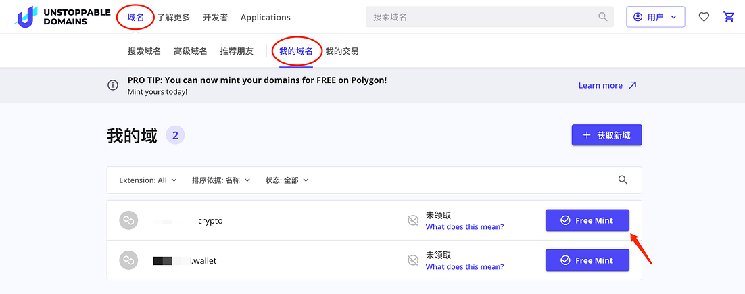Click the 搜索域名 search input field

(x=489, y=17)
